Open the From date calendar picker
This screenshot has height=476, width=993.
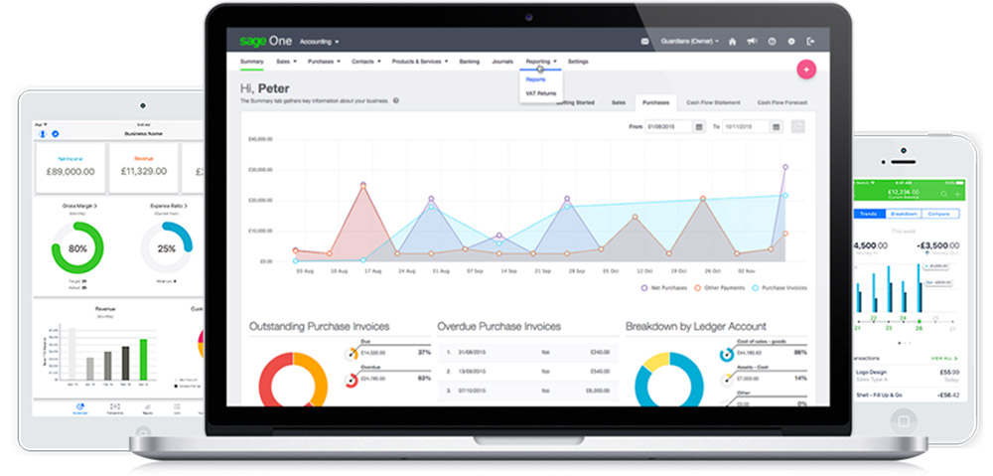699,127
